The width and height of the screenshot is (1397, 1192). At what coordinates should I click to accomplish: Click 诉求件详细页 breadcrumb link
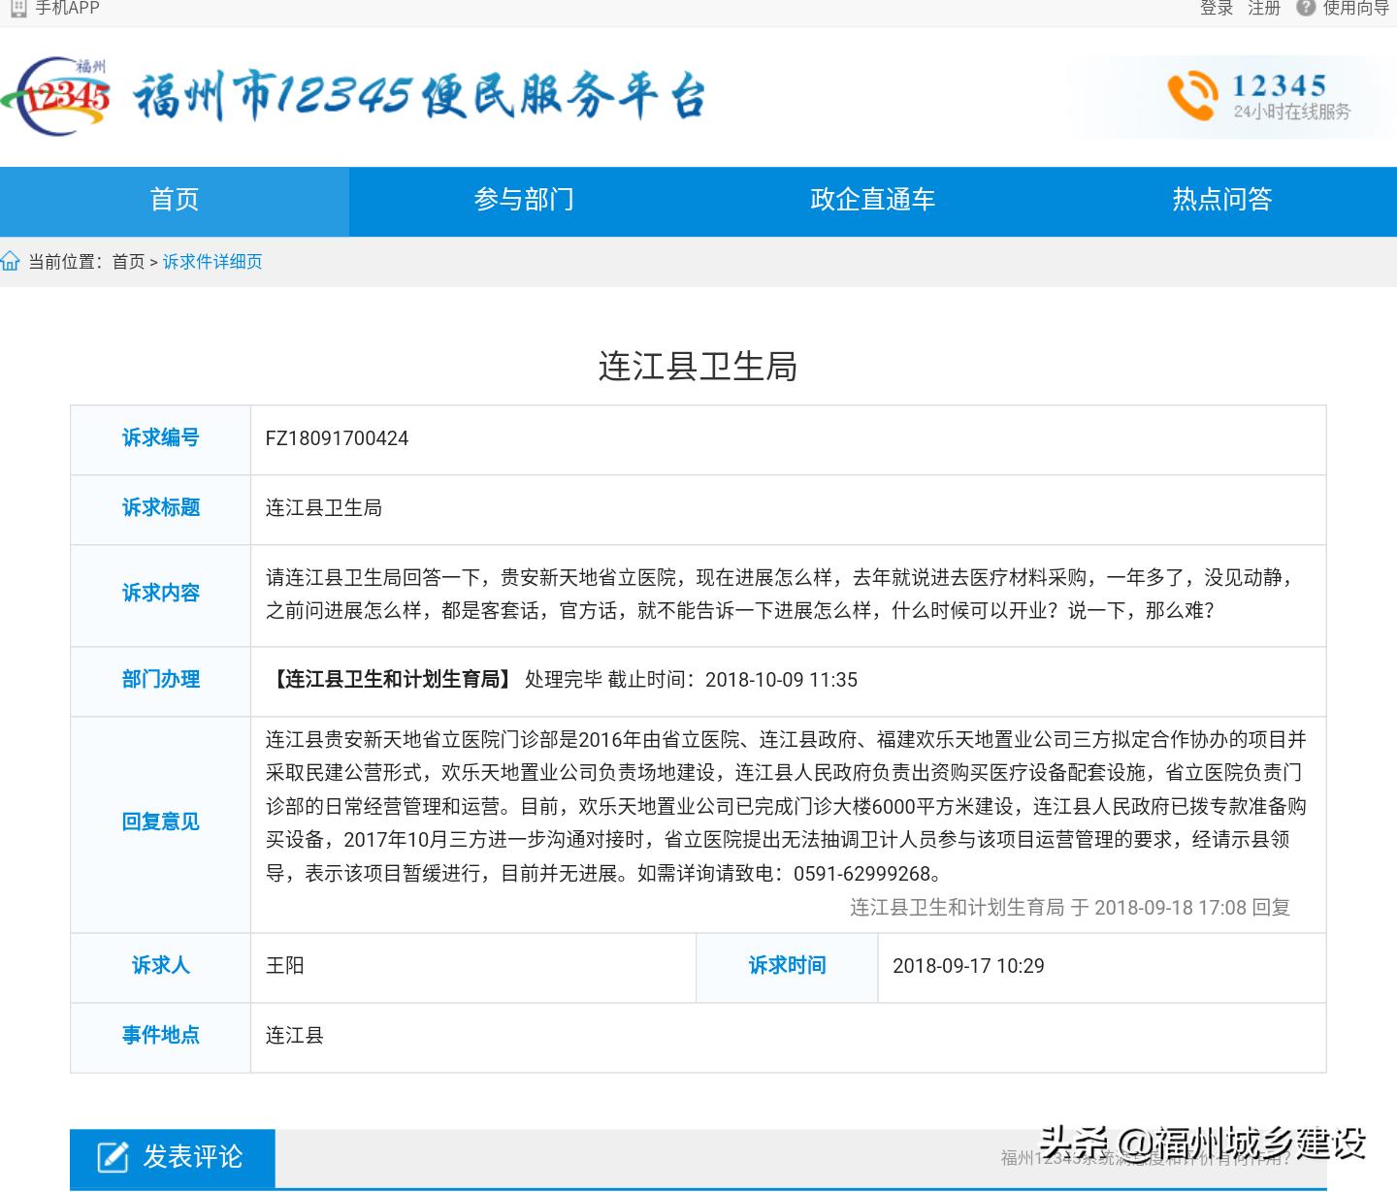point(212,262)
